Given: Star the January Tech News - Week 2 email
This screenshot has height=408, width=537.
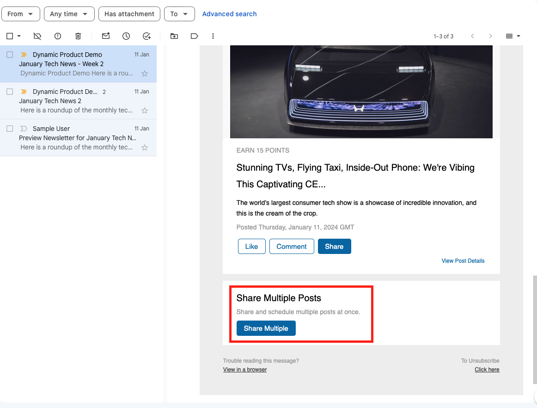Looking at the screenshot, I should click(145, 74).
